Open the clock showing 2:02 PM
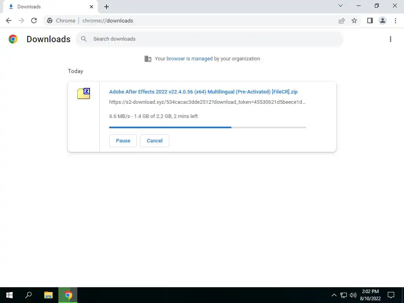404x303 pixels. 370,295
